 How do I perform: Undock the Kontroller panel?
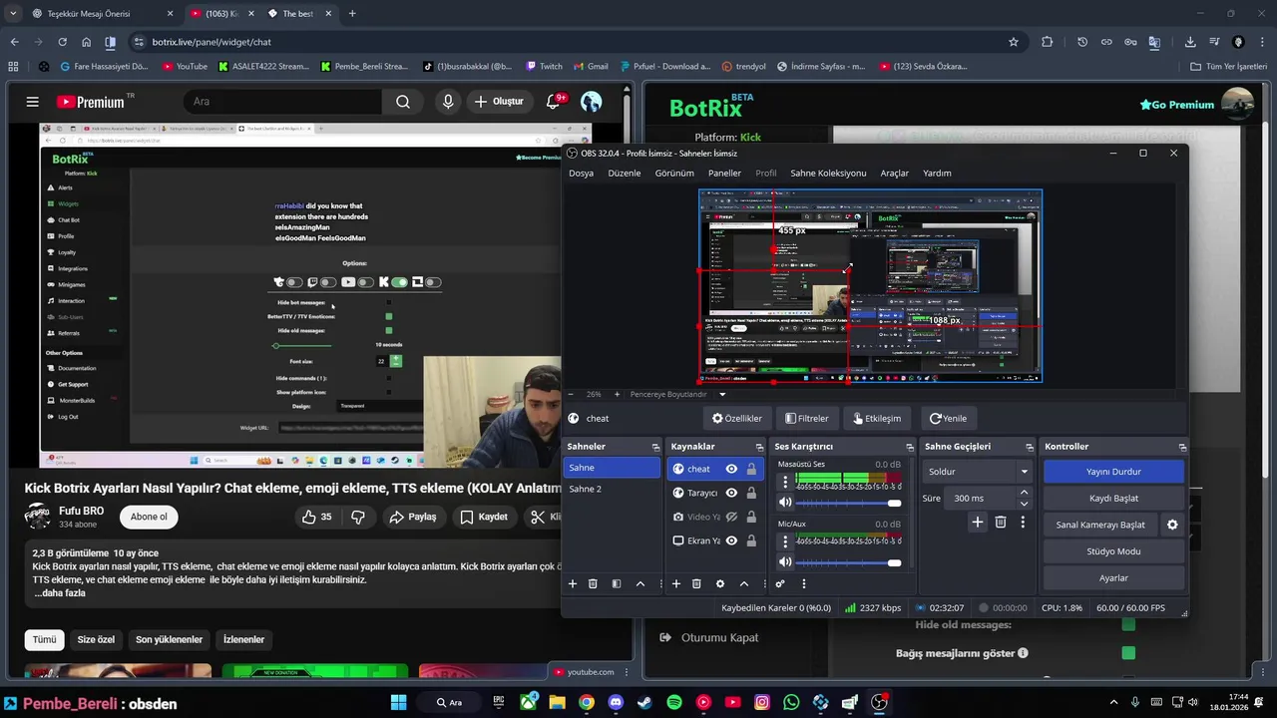pyautogui.click(x=1182, y=447)
